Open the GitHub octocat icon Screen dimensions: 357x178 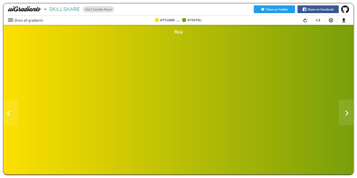[x=345, y=9]
